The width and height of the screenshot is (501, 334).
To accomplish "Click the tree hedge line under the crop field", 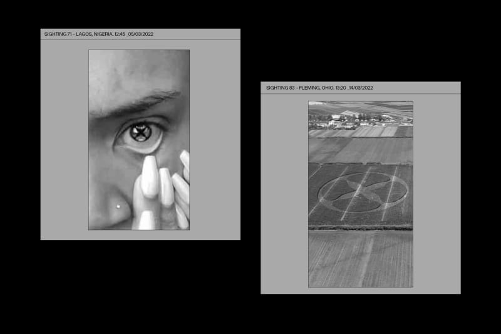I will pos(360,227).
